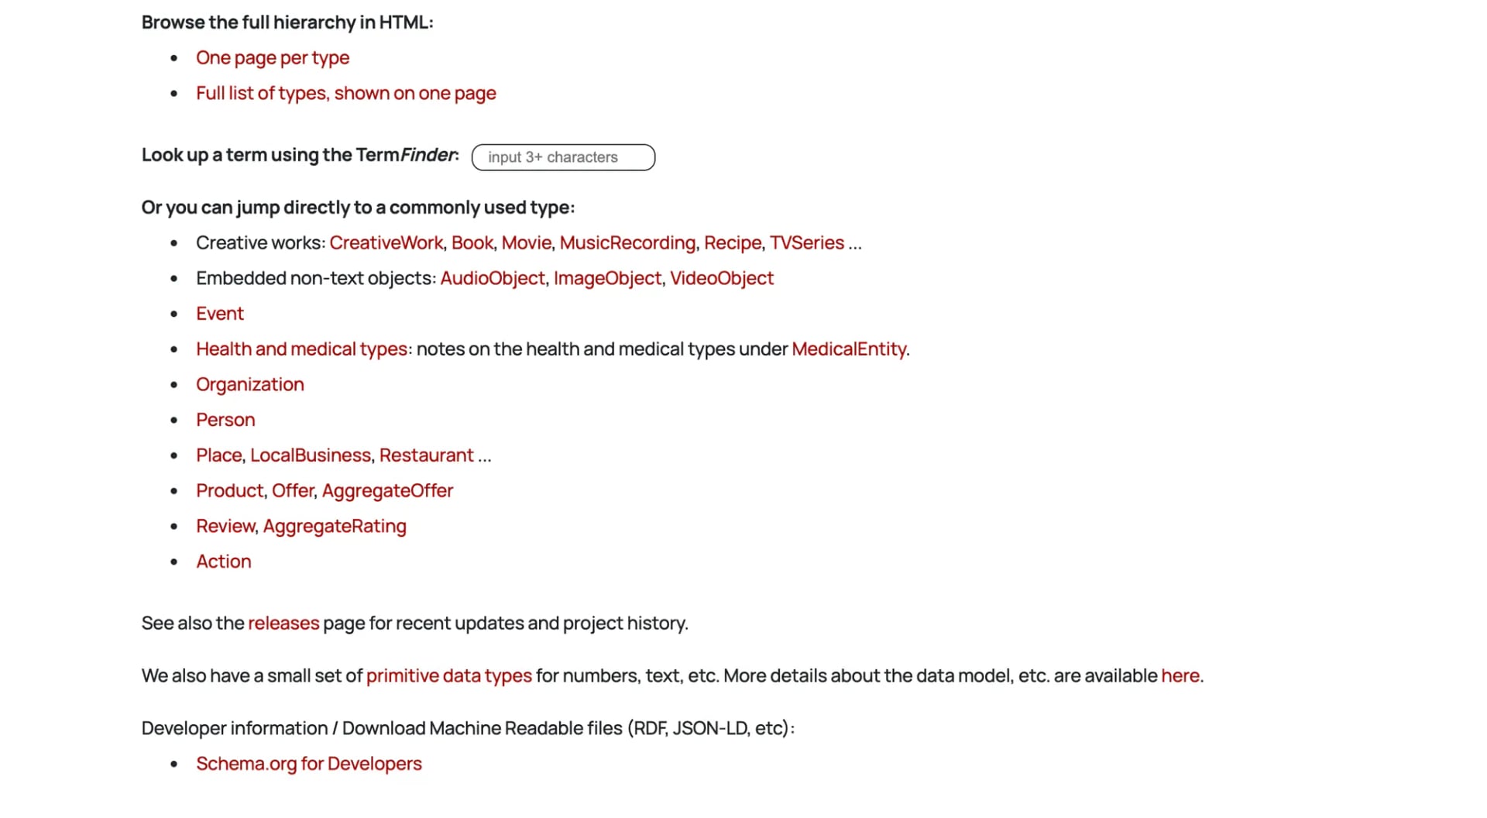Open the Schema.org for Developers page
This screenshot has width=1487, height=818.
pyautogui.click(x=309, y=763)
